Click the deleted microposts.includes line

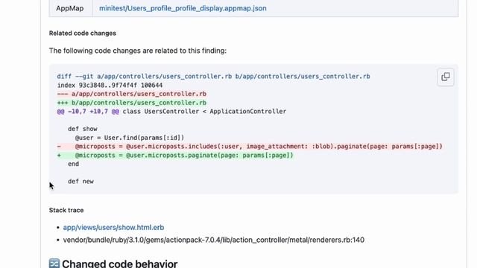[250, 147]
